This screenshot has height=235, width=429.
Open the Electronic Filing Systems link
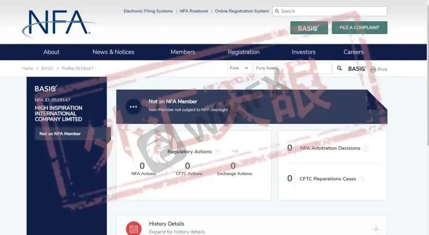coord(148,11)
